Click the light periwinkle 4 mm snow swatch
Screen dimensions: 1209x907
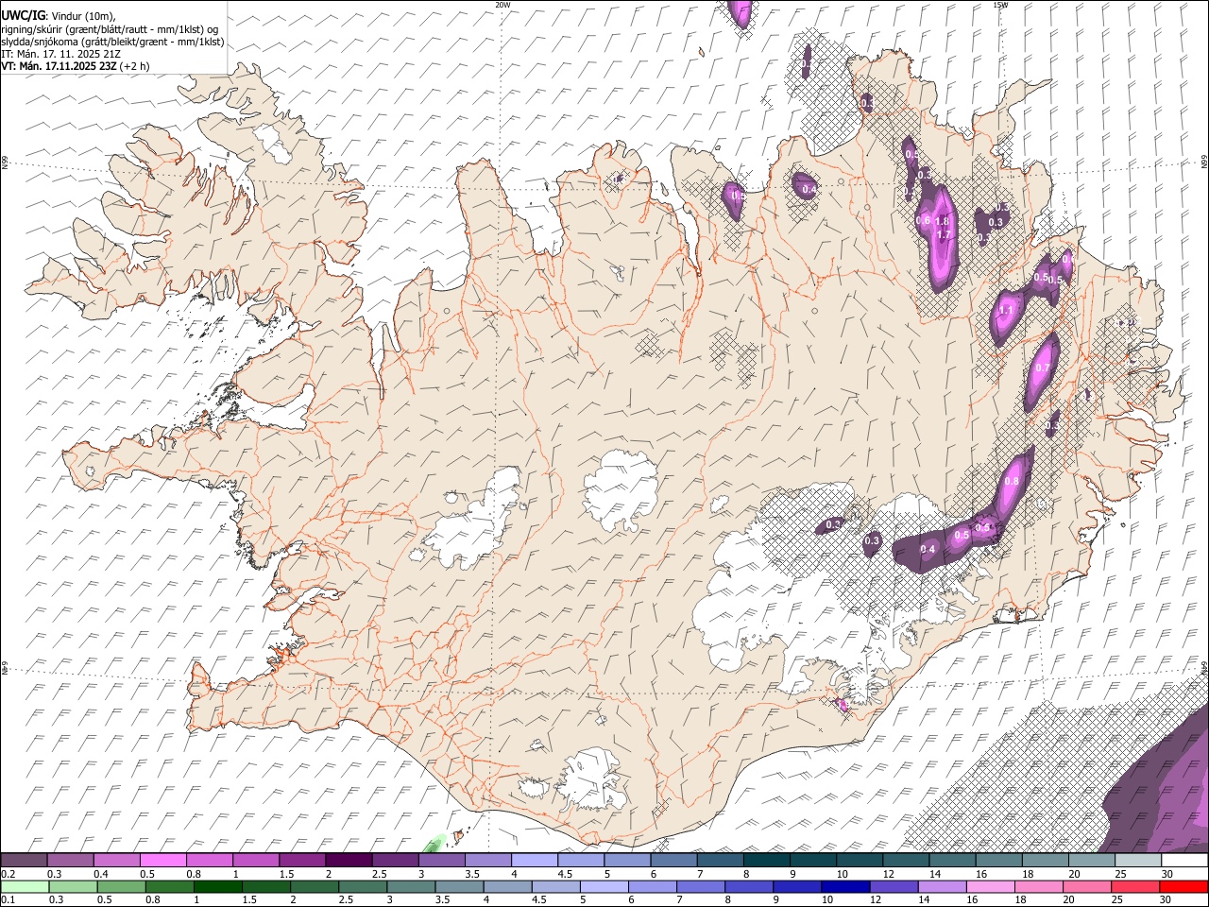click(x=534, y=860)
